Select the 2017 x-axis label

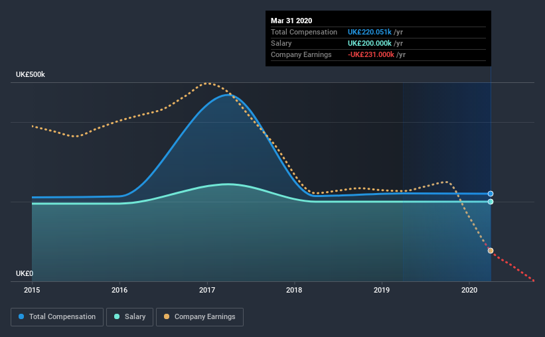tap(207, 290)
